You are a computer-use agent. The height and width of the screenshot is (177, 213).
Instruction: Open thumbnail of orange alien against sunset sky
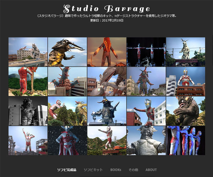[x=107, y=52]
